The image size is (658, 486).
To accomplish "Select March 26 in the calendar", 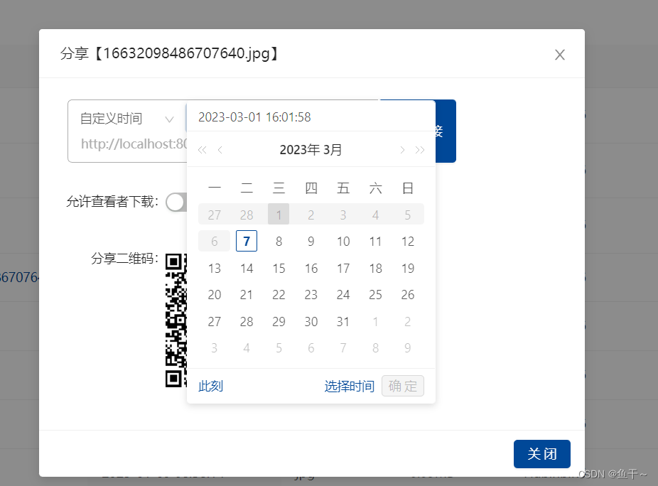I will [407, 295].
